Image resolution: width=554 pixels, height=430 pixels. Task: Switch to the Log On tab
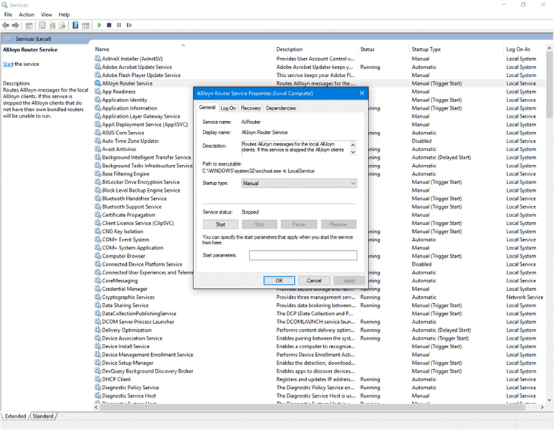tap(228, 108)
